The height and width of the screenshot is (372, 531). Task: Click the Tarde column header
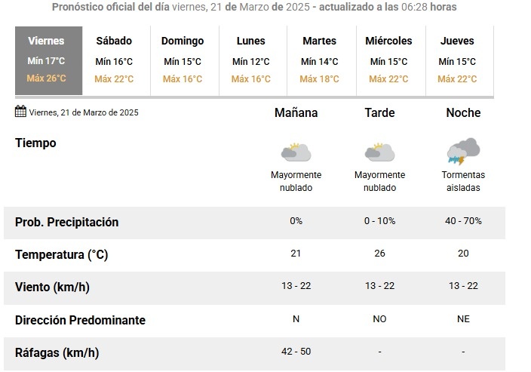pos(379,113)
